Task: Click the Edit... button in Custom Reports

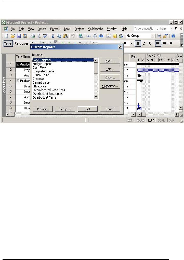Action: 110,69
